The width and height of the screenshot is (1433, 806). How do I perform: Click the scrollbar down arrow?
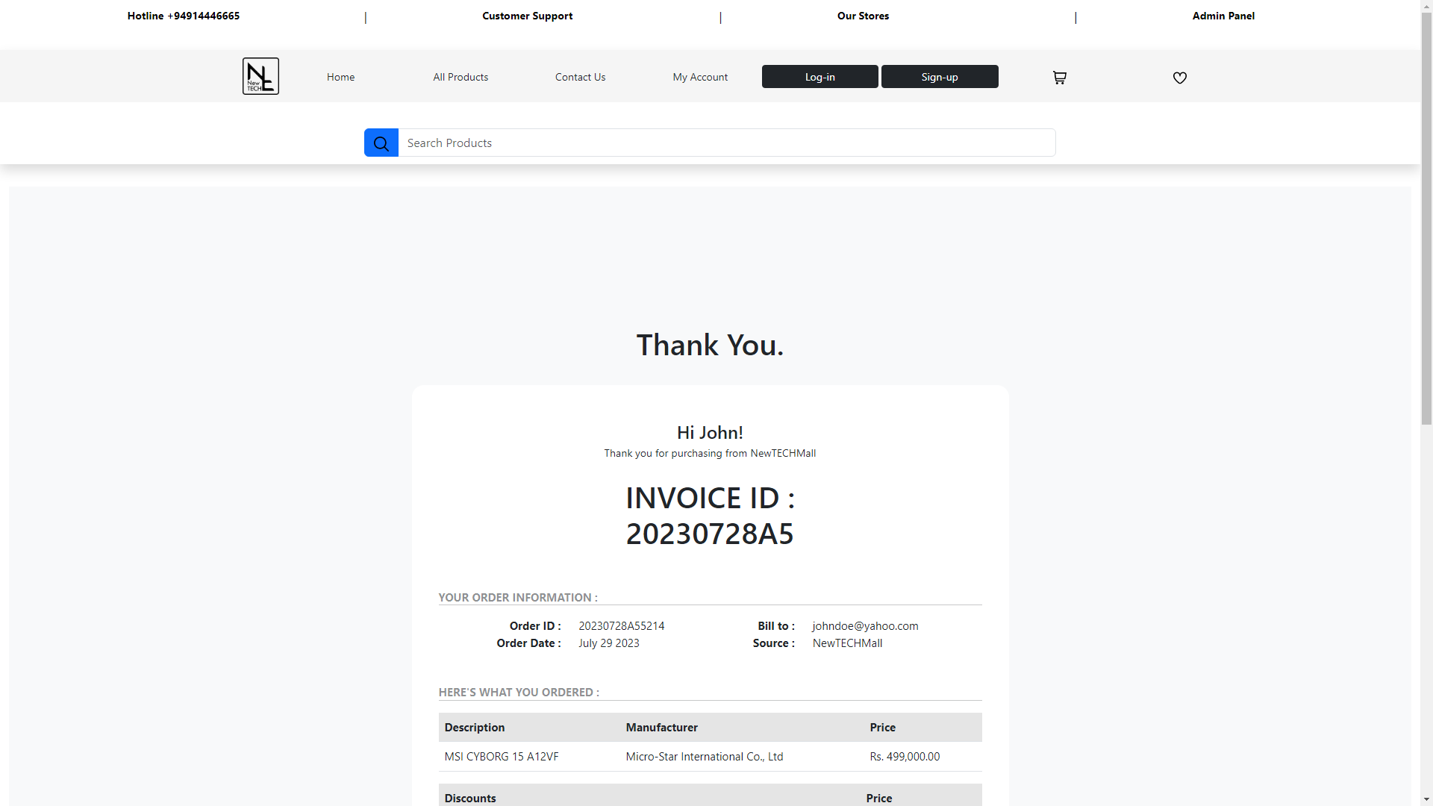pos(1426,799)
